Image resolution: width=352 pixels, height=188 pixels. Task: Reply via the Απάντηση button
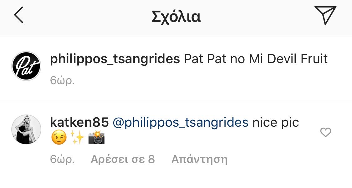coord(199,160)
